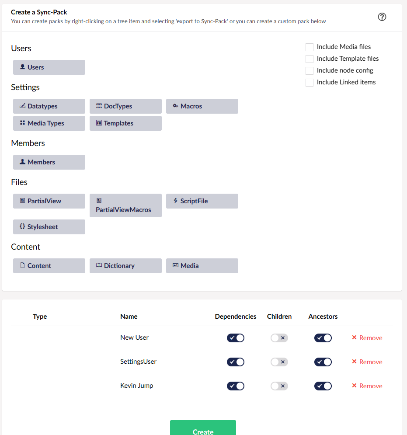Click the Stylesheet button
407x435 pixels.
tap(49, 226)
